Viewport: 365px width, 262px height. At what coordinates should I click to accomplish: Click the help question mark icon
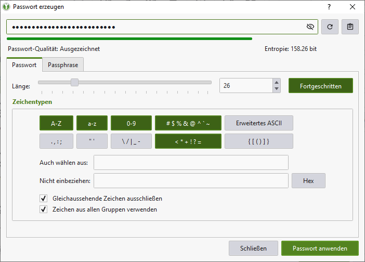point(329,7)
